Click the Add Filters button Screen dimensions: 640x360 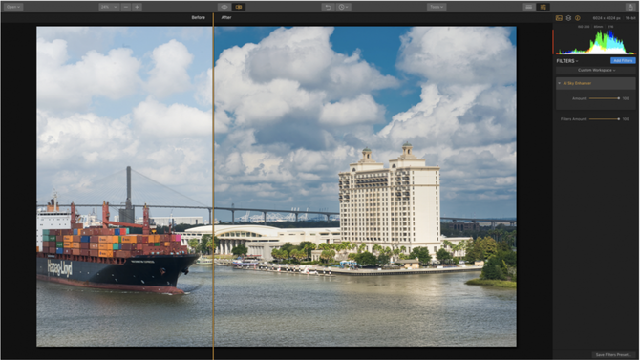pyautogui.click(x=623, y=61)
